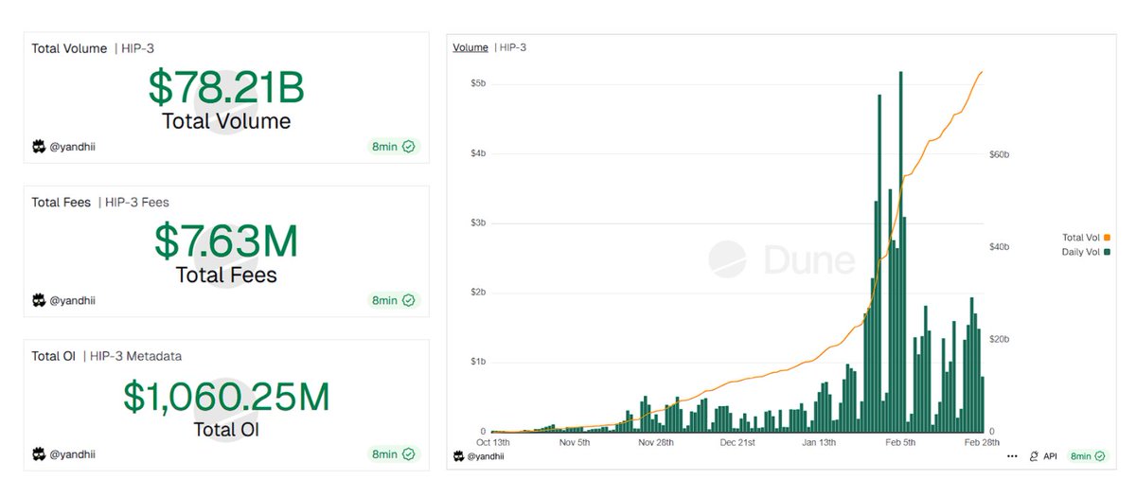Toggle the Total Vol legend label
The height and width of the screenshot is (498, 1136).
1080,237
